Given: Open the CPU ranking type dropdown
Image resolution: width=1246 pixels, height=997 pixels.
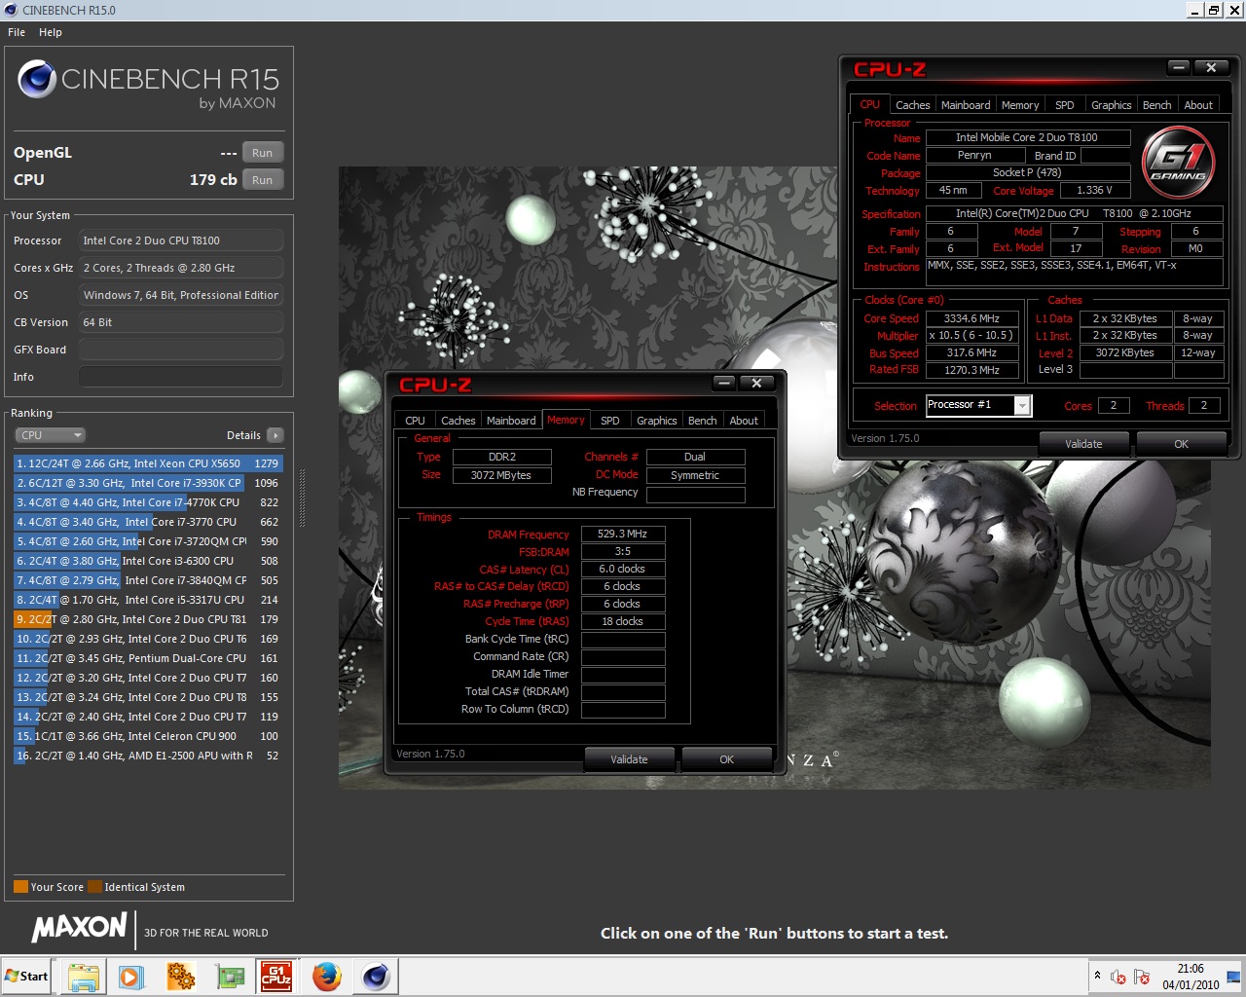Looking at the screenshot, I should click(50, 435).
